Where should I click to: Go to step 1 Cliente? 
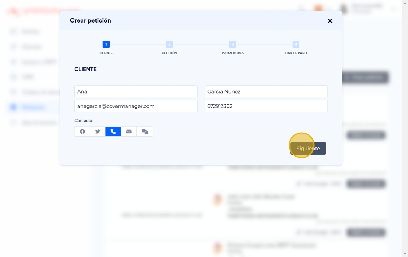click(x=106, y=44)
